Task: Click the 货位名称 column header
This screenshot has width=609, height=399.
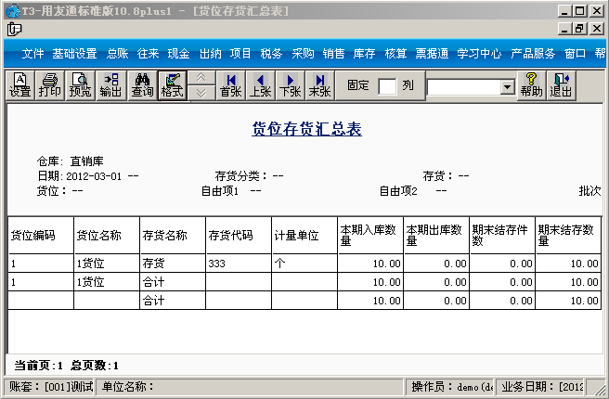Action: coord(107,235)
